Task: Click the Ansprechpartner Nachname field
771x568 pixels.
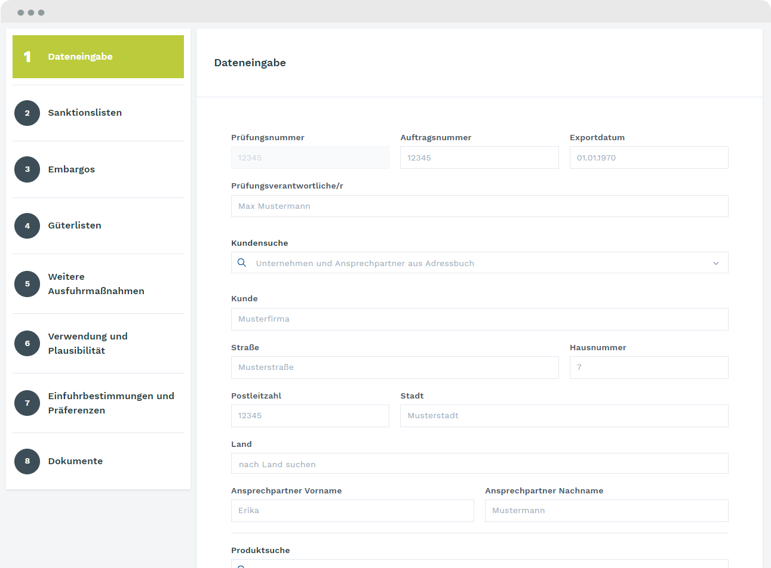Action: (606, 511)
